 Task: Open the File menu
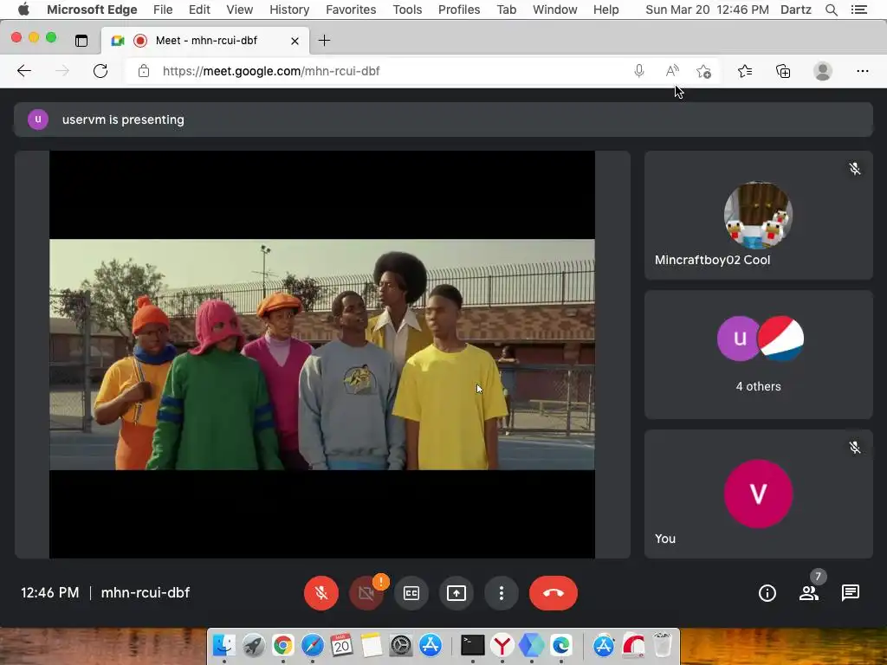coord(163,10)
